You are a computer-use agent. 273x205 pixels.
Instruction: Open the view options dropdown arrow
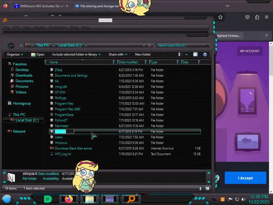[186, 54]
